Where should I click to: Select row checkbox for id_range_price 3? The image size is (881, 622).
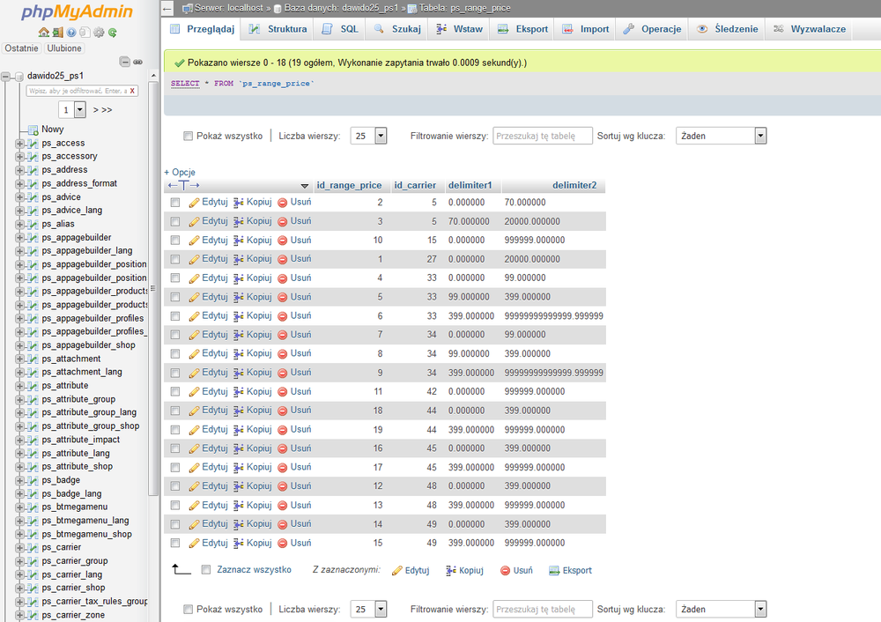tap(175, 221)
